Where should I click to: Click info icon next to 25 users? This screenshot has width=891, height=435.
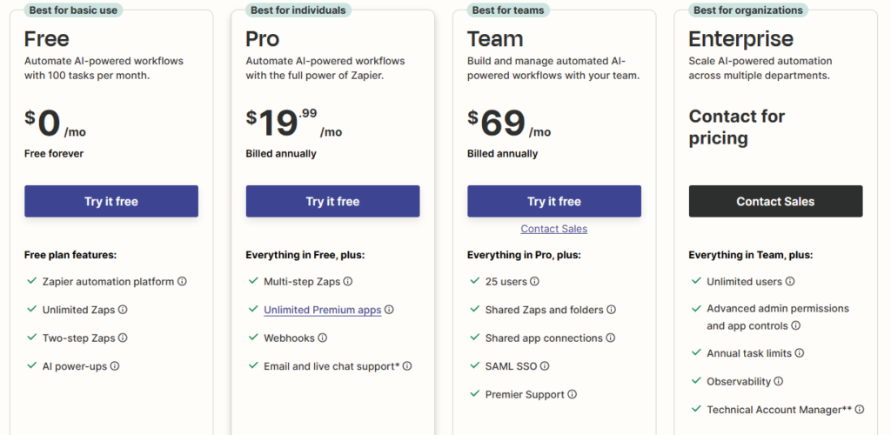pos(535,282)
